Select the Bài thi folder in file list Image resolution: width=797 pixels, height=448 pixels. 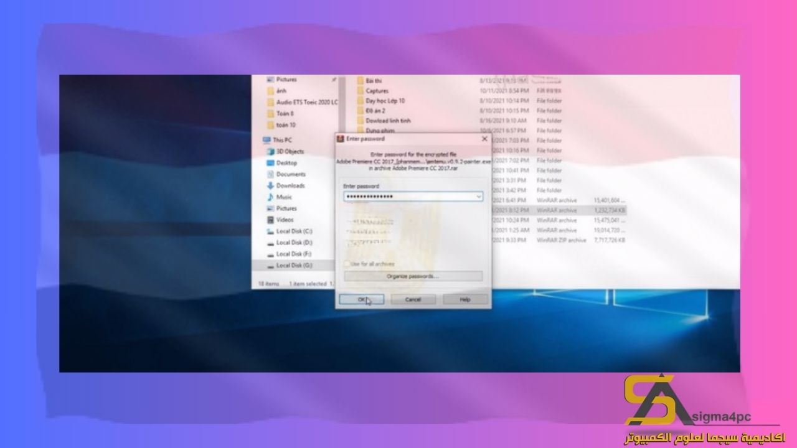pos(374,81)
